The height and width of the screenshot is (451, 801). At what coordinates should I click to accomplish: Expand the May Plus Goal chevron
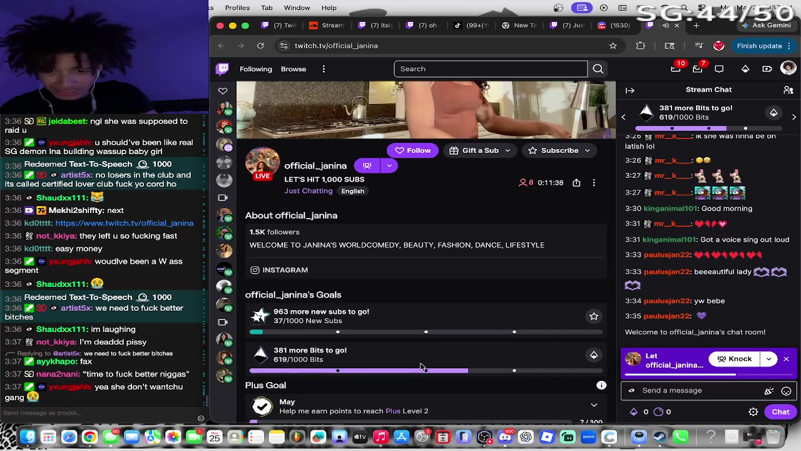(x=594, y=405)
